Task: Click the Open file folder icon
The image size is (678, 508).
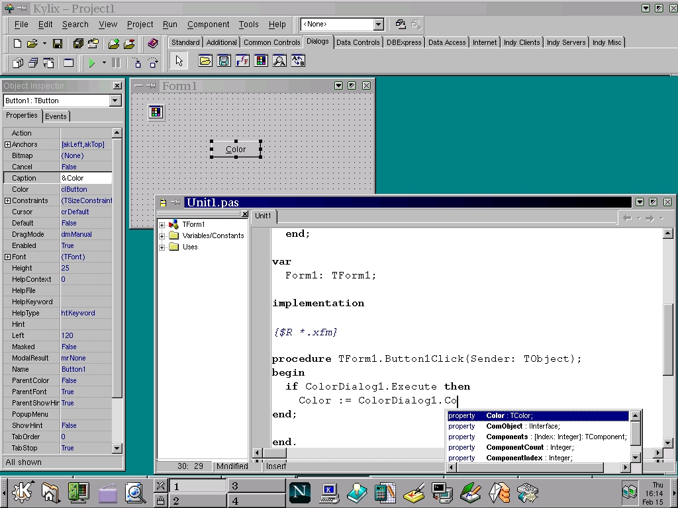Action: [32, 43]
